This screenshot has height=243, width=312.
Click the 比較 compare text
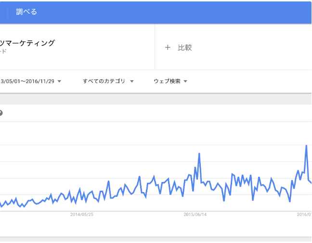pyautogui.click(x=185, y=48)
